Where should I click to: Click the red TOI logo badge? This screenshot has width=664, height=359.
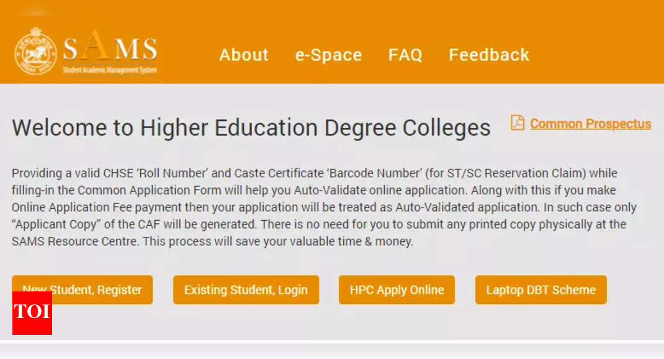[32, 313]
